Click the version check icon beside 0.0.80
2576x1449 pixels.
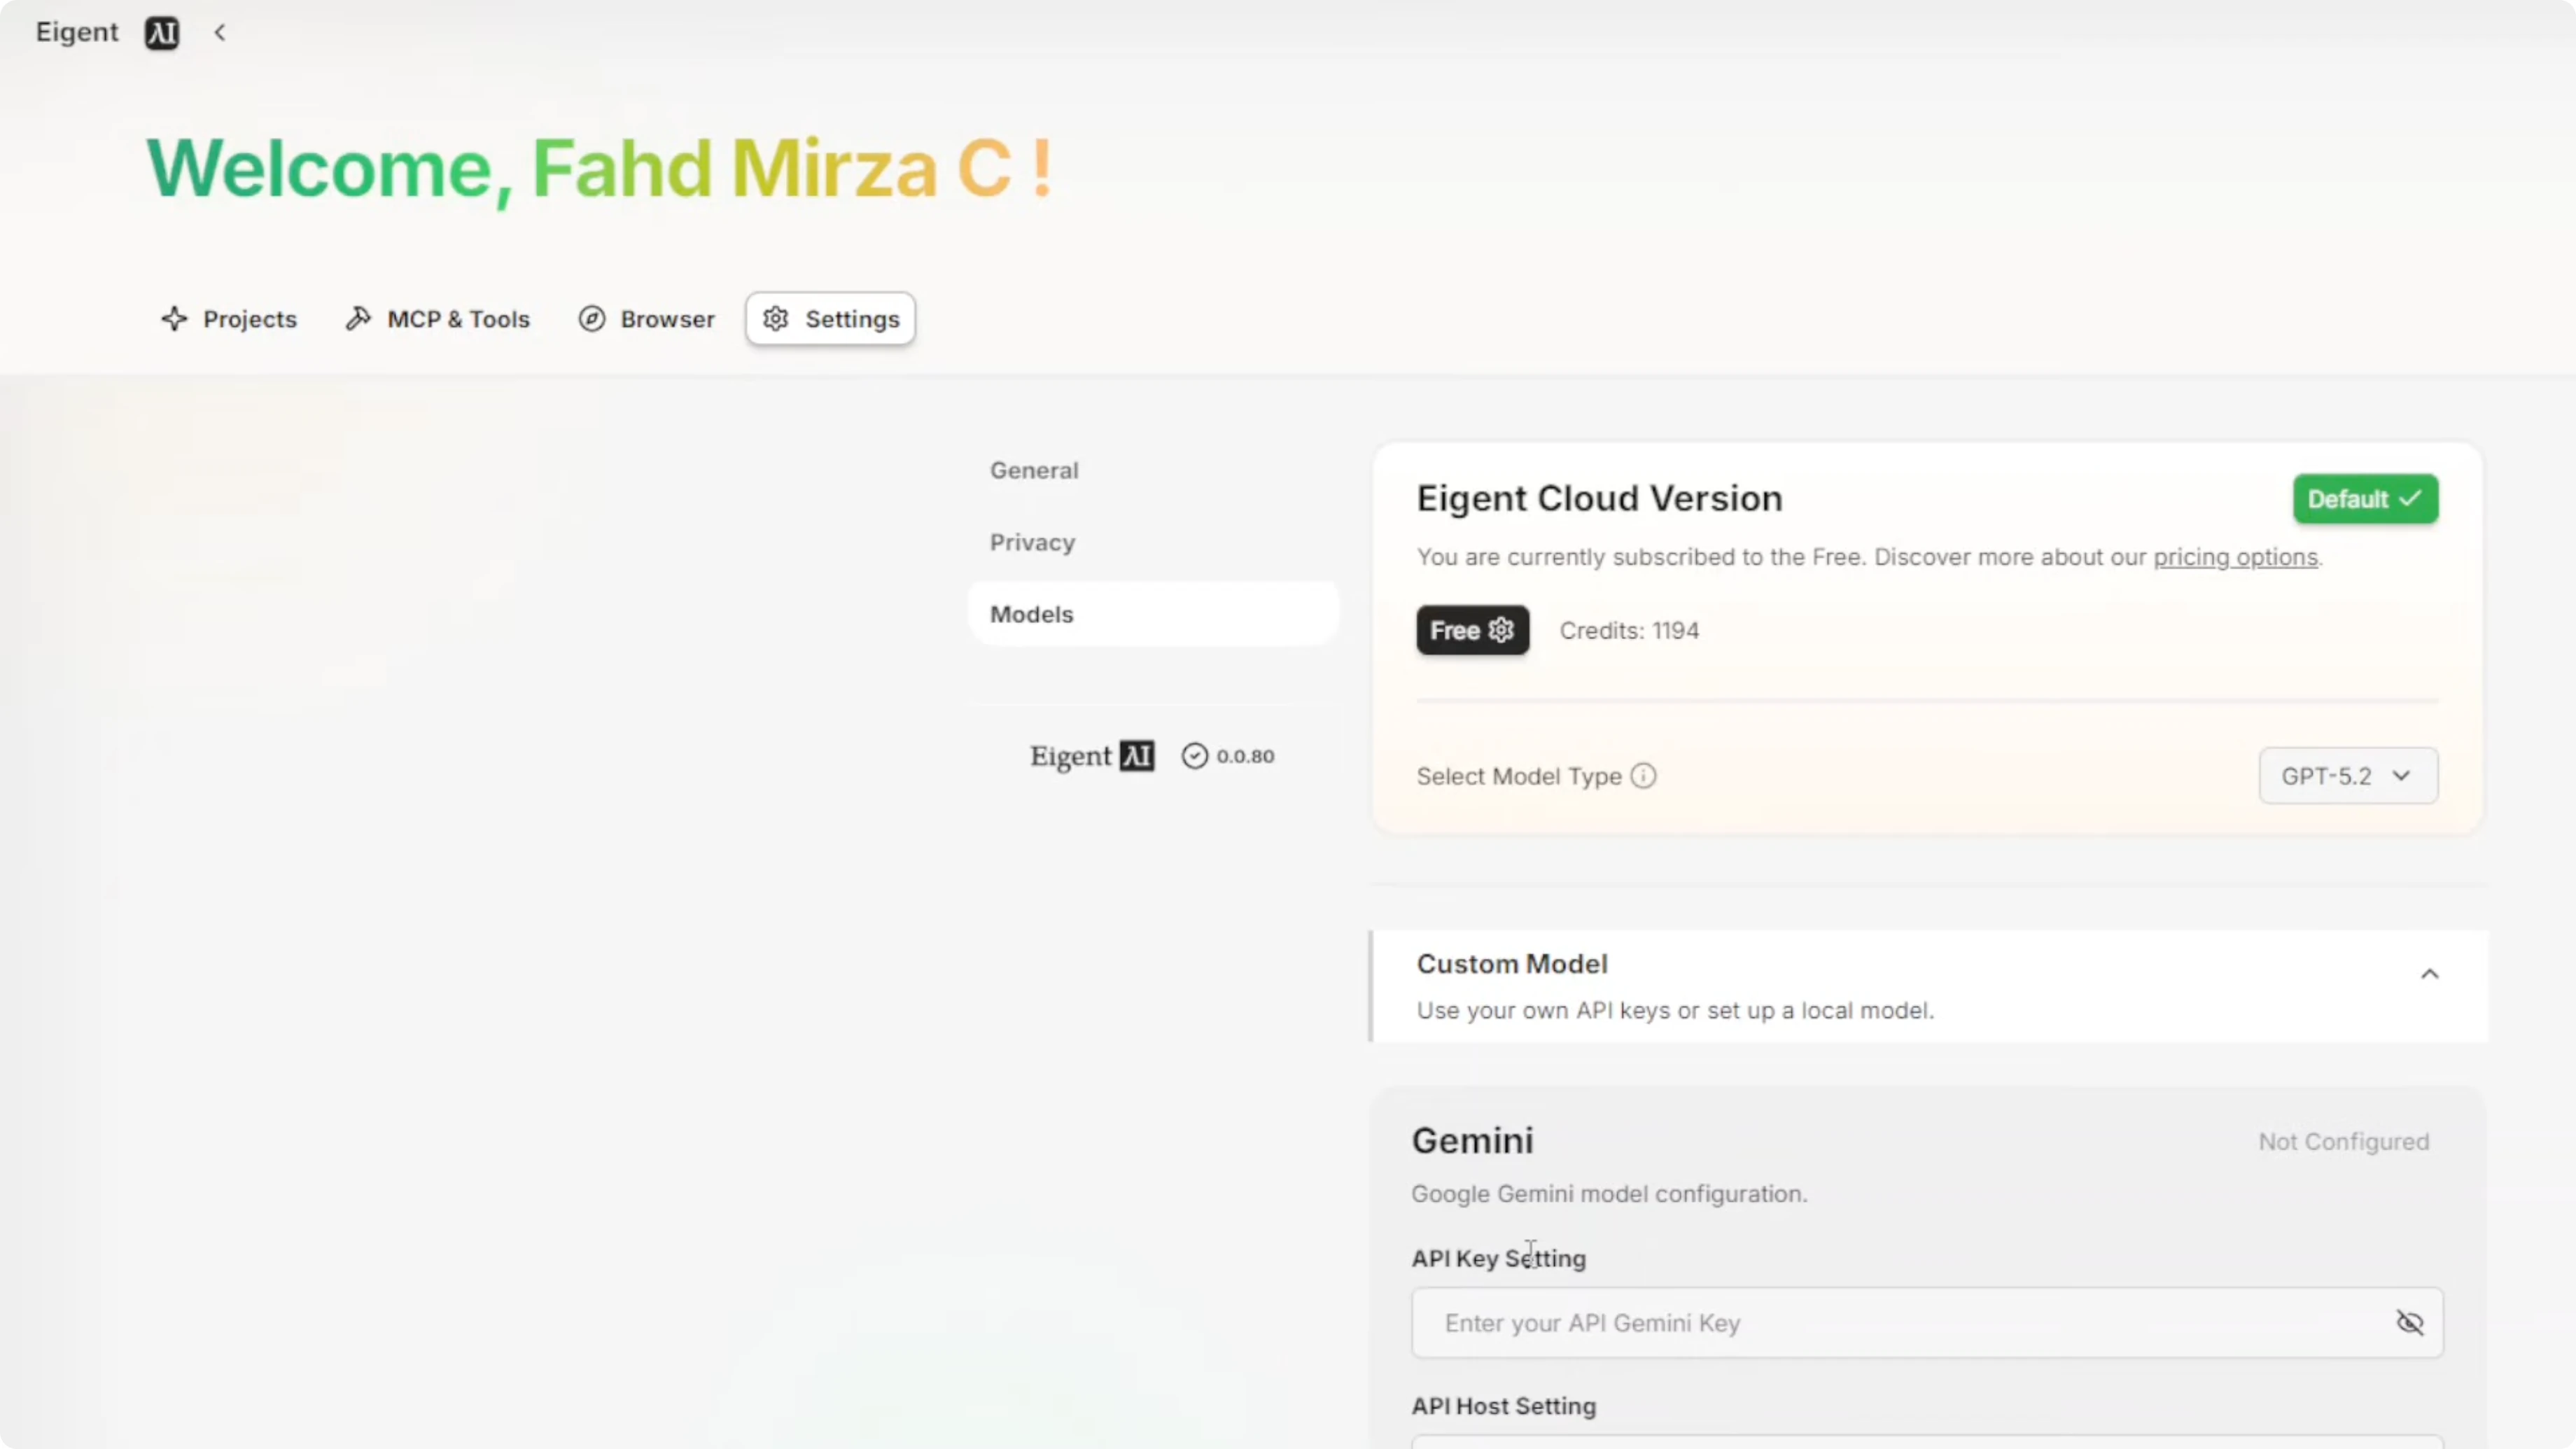click(1194, 756)
